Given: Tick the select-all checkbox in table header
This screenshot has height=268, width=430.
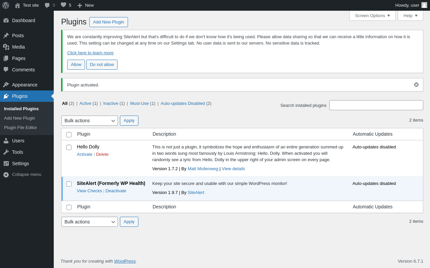Looking at the screenshot, I should [x=69, y=135].
